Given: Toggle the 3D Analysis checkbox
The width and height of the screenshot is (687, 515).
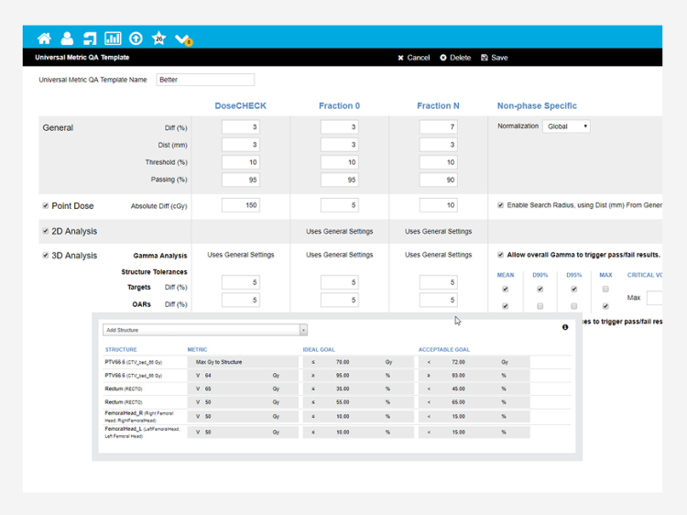Looking at the screenshot, I should coord(45,255).
